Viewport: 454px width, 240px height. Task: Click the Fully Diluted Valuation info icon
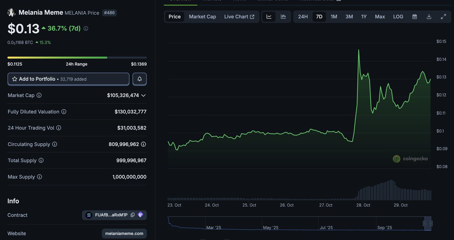64,112
